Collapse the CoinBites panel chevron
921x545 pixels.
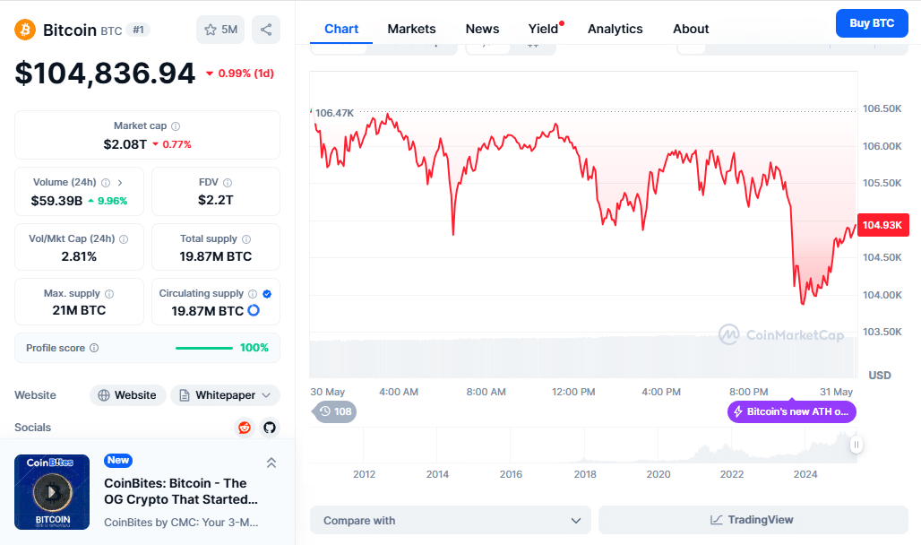[271, 463]
